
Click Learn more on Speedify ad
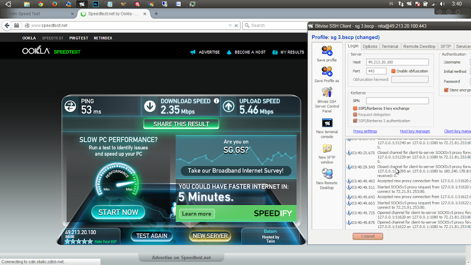coord(197,214)
